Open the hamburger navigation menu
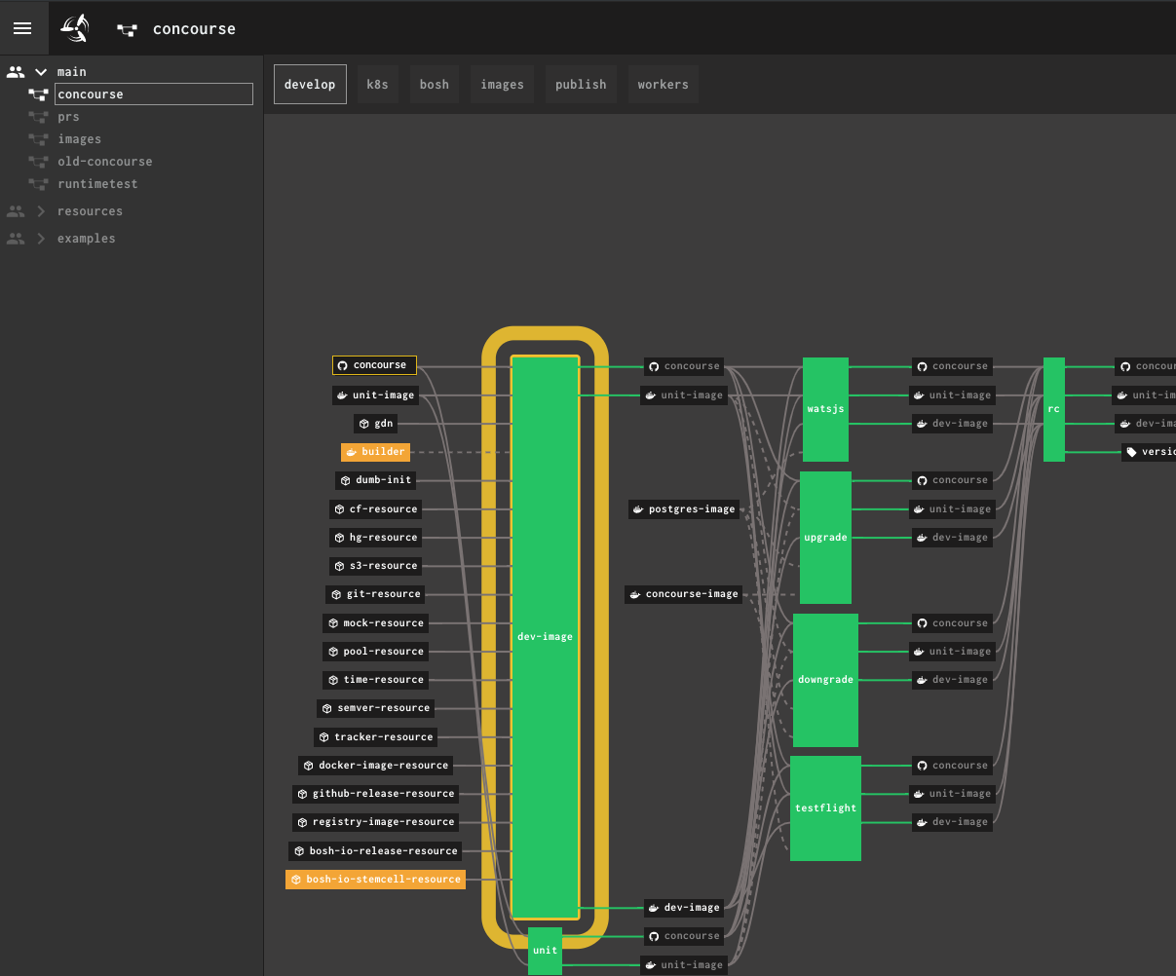 coord(22,27)
